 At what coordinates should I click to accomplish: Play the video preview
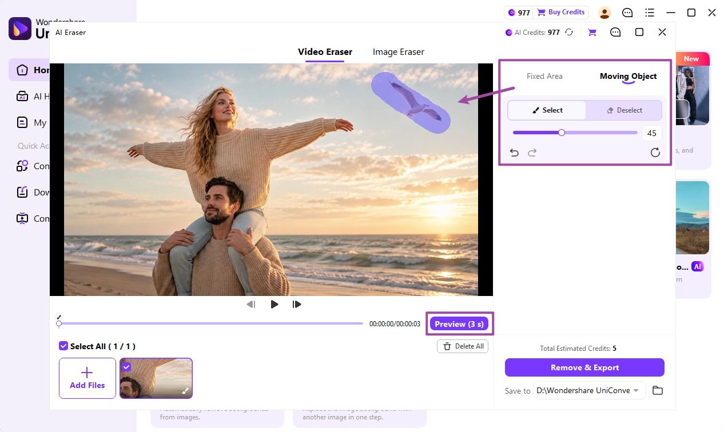(275, 304)
